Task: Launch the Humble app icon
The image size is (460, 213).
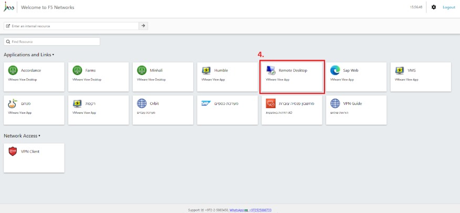Action: (206, 70)
